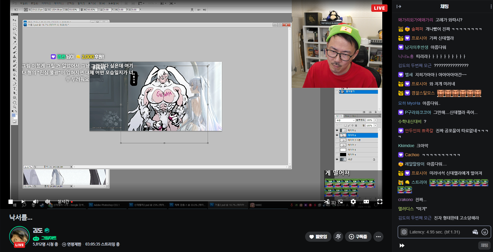The width and height of the screenshot is (493, 252).
Task: Select the Dodge tool
Action: [x=14, y=79]
